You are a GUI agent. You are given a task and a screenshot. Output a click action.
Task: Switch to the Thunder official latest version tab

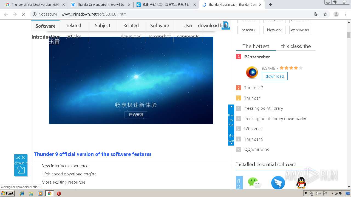click(35, 5)
